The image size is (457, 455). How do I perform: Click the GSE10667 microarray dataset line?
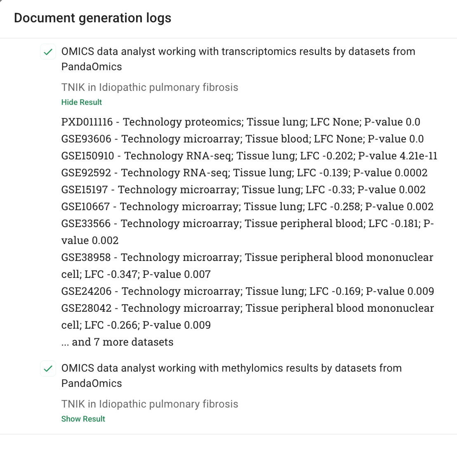[247, 207]
